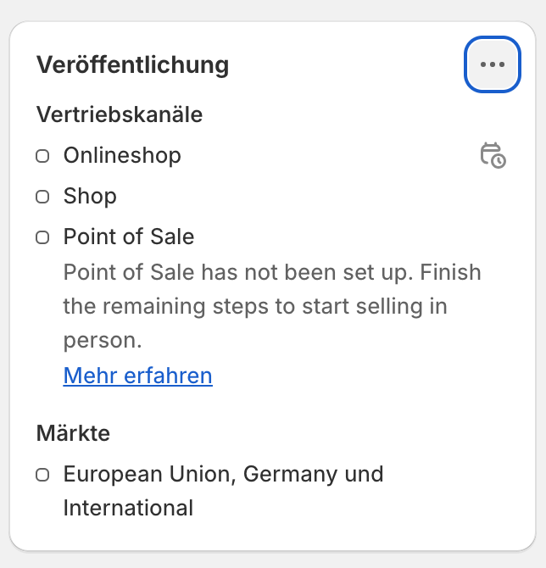The image size is (546, 568).
Task: Select the Shop sales channel label
Action: pos(90,197)
